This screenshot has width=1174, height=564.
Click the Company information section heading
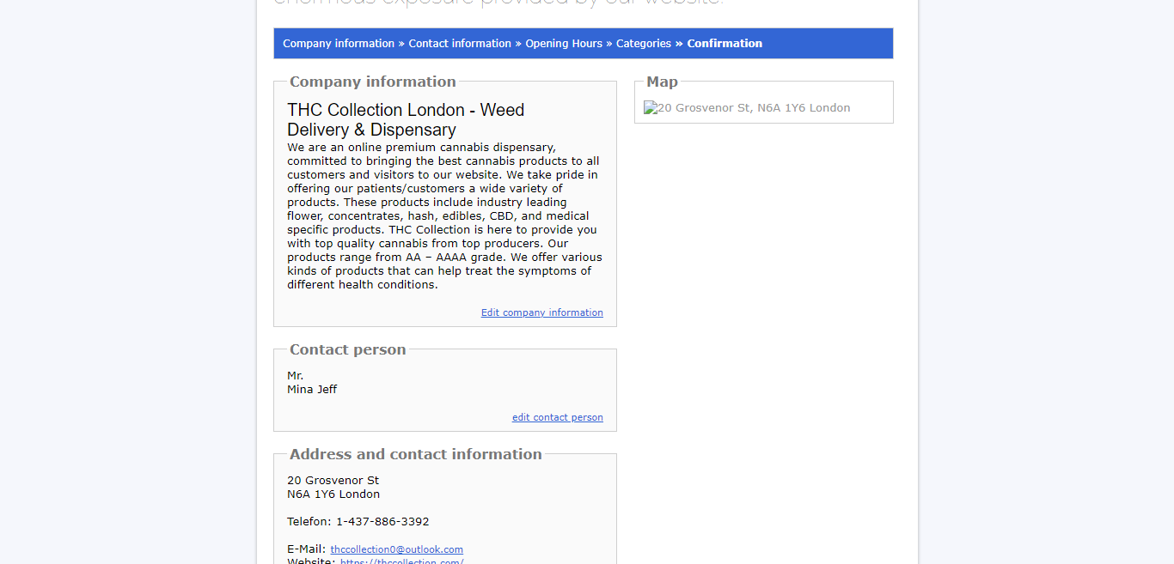(x=372, y=82)
